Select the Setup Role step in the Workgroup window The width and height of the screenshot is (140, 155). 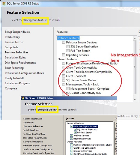11,47
